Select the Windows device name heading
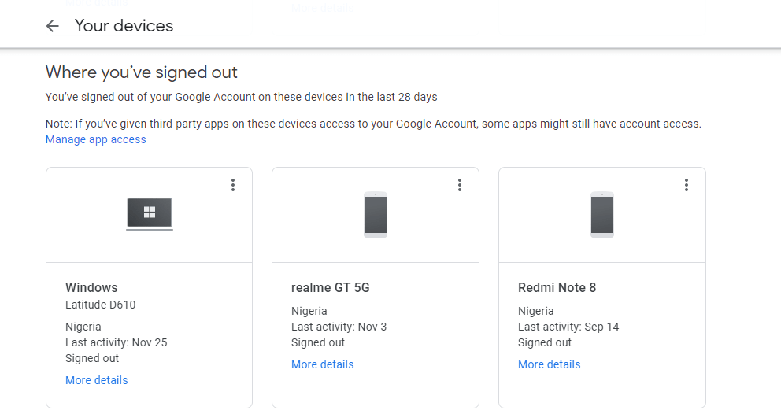 (91, 287)
